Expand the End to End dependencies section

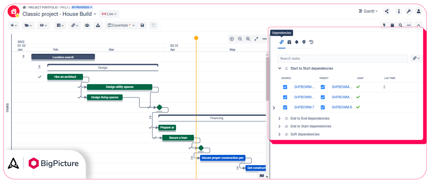[x=279, y=118]
